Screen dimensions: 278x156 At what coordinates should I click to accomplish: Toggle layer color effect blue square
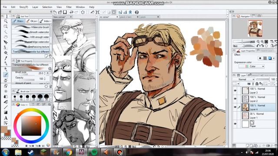point(270,58)
